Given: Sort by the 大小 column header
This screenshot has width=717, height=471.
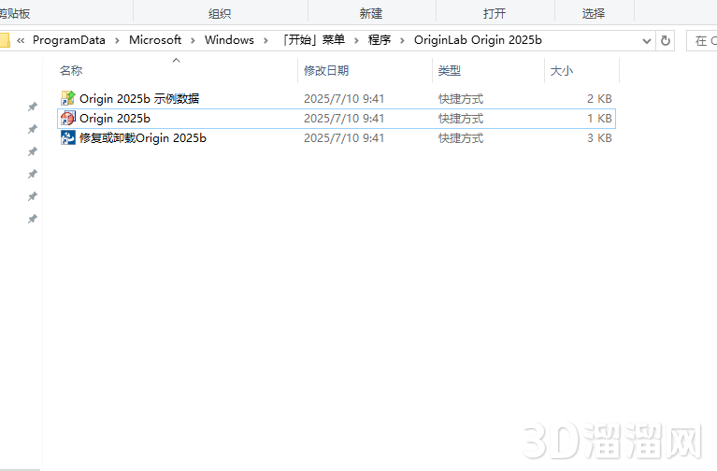Looking at the screenshot, I should (561, 70).
